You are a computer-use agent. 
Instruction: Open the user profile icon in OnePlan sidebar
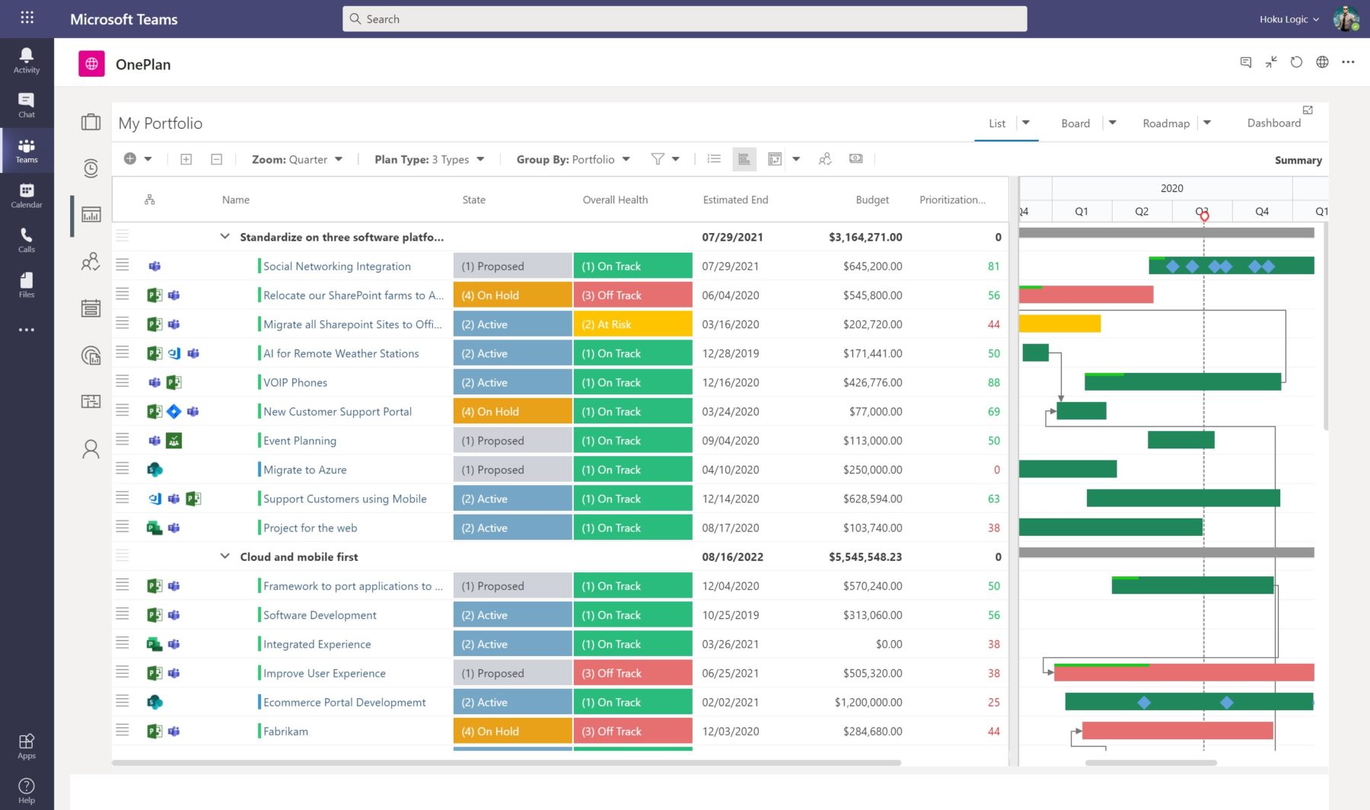[x=91, y=449]
